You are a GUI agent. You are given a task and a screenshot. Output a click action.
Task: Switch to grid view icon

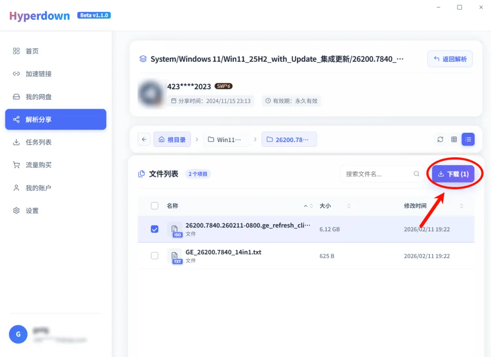(x=454, y=140)
